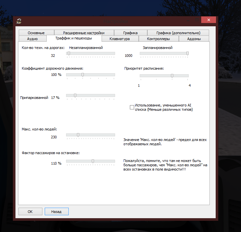Click the Припаркованной label
The image size is (241, 232).
pyautogui.click(x=34, y=98)
